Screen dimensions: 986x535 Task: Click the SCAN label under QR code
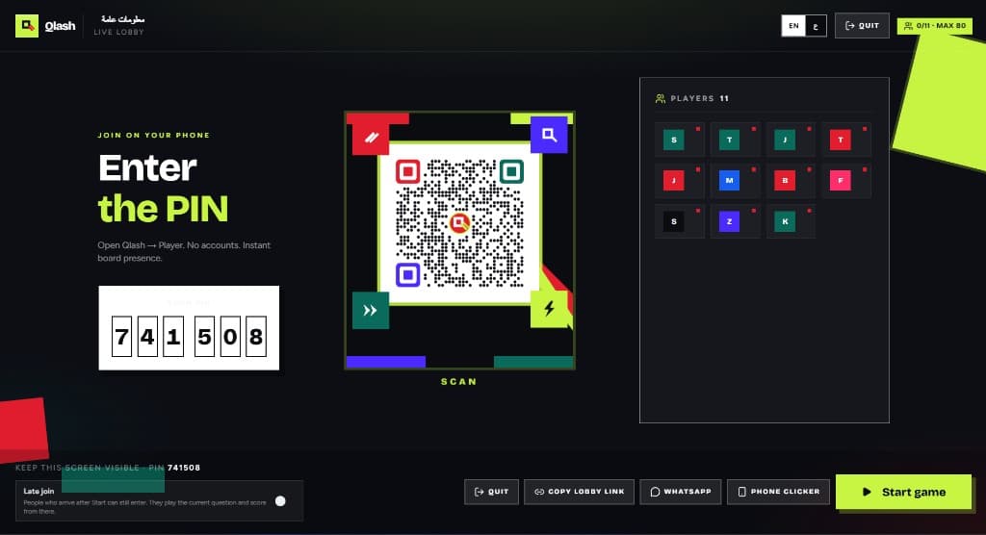(459, 382)
